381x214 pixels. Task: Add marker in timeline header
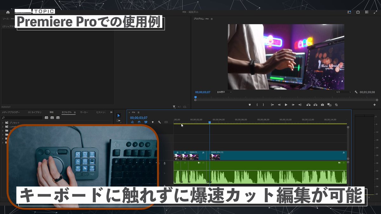pyautogui.click(x=153, y=122)
